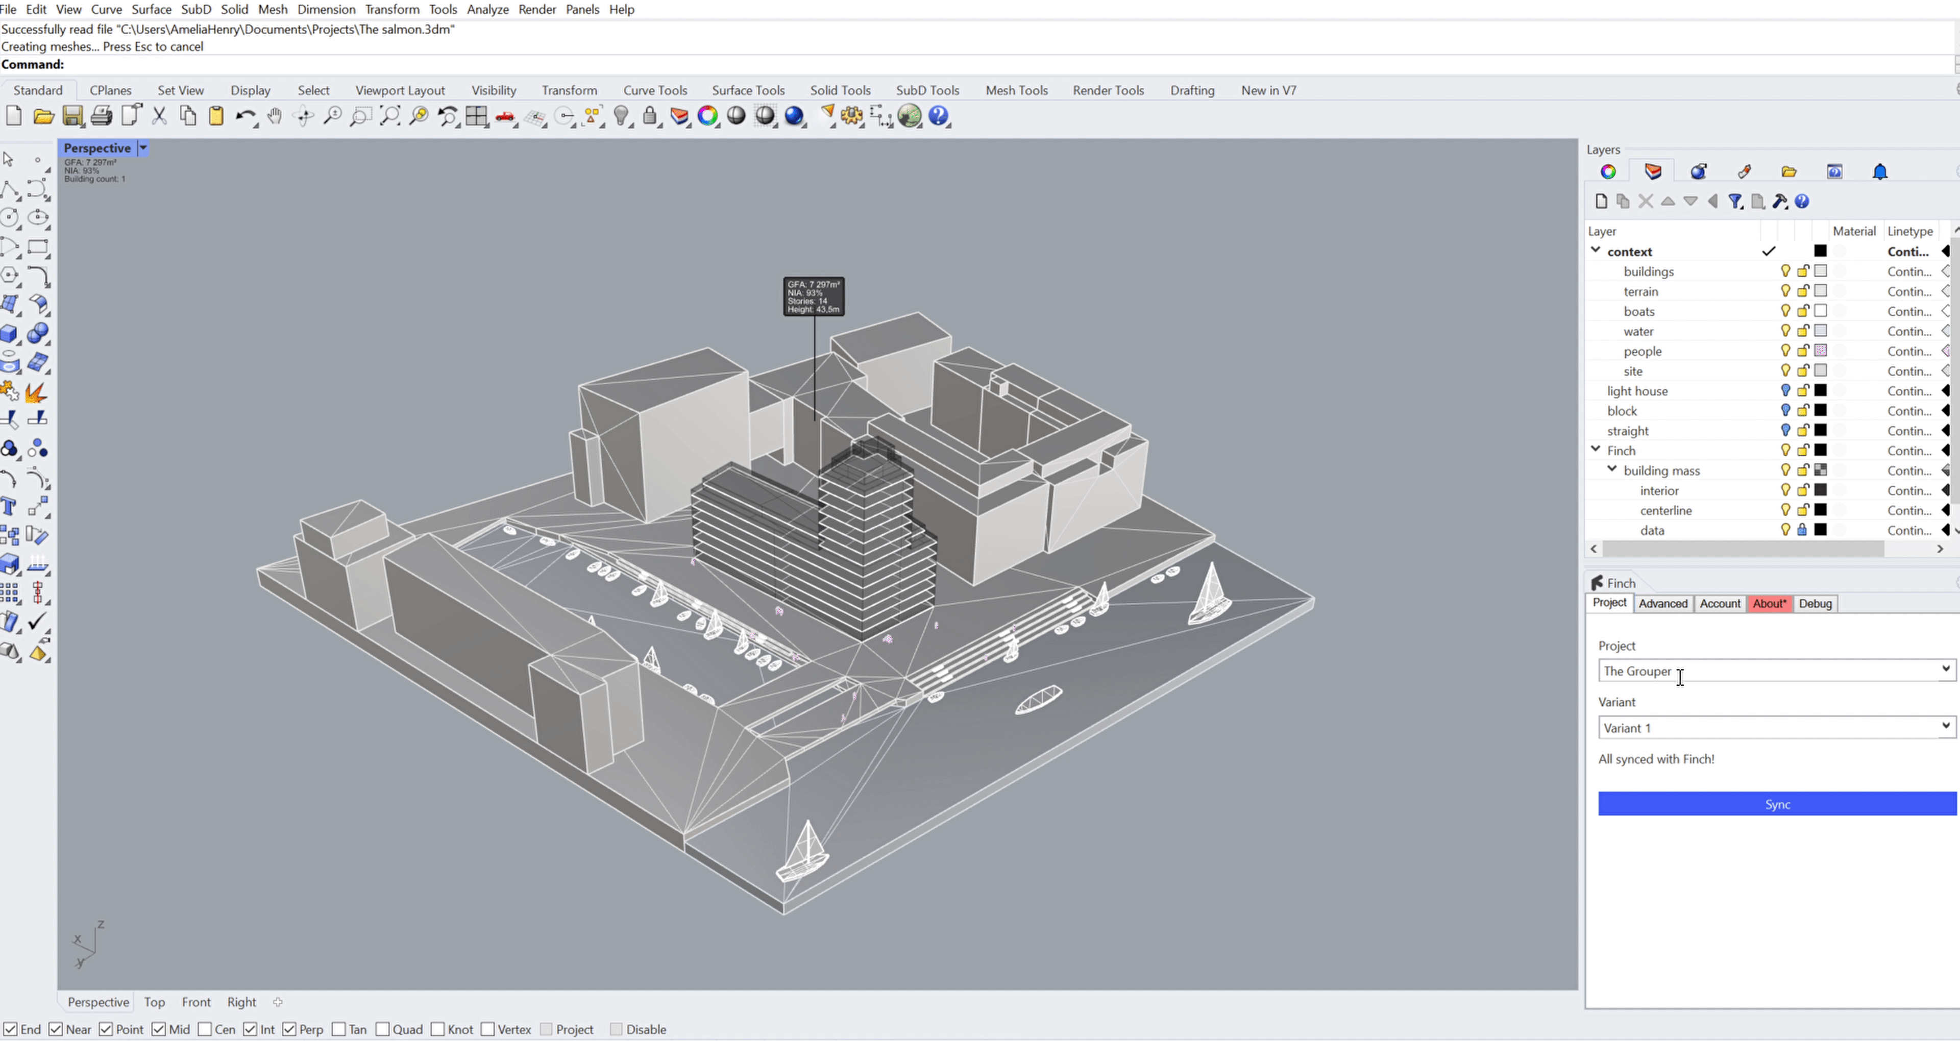
Task: Click the block layer color swatch
Action: pos(1820,410)
